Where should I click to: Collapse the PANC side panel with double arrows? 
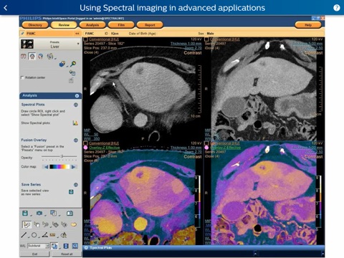[77, 34]
